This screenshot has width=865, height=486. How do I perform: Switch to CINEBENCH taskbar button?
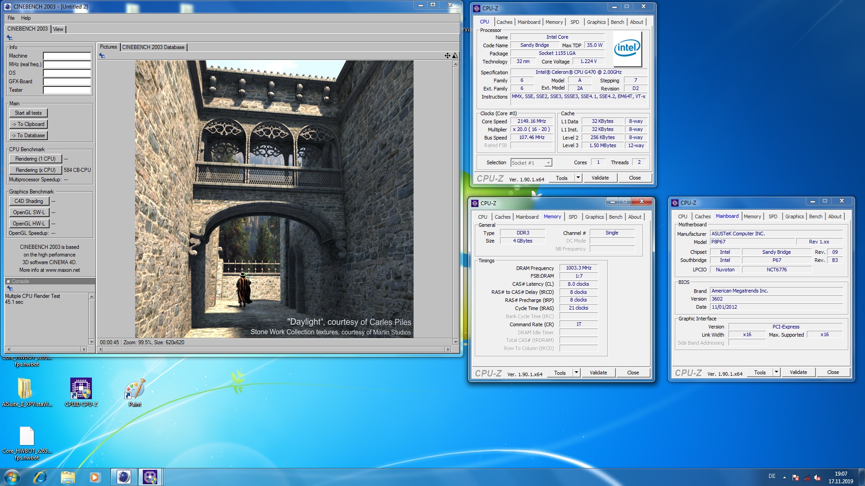point(123,477)
